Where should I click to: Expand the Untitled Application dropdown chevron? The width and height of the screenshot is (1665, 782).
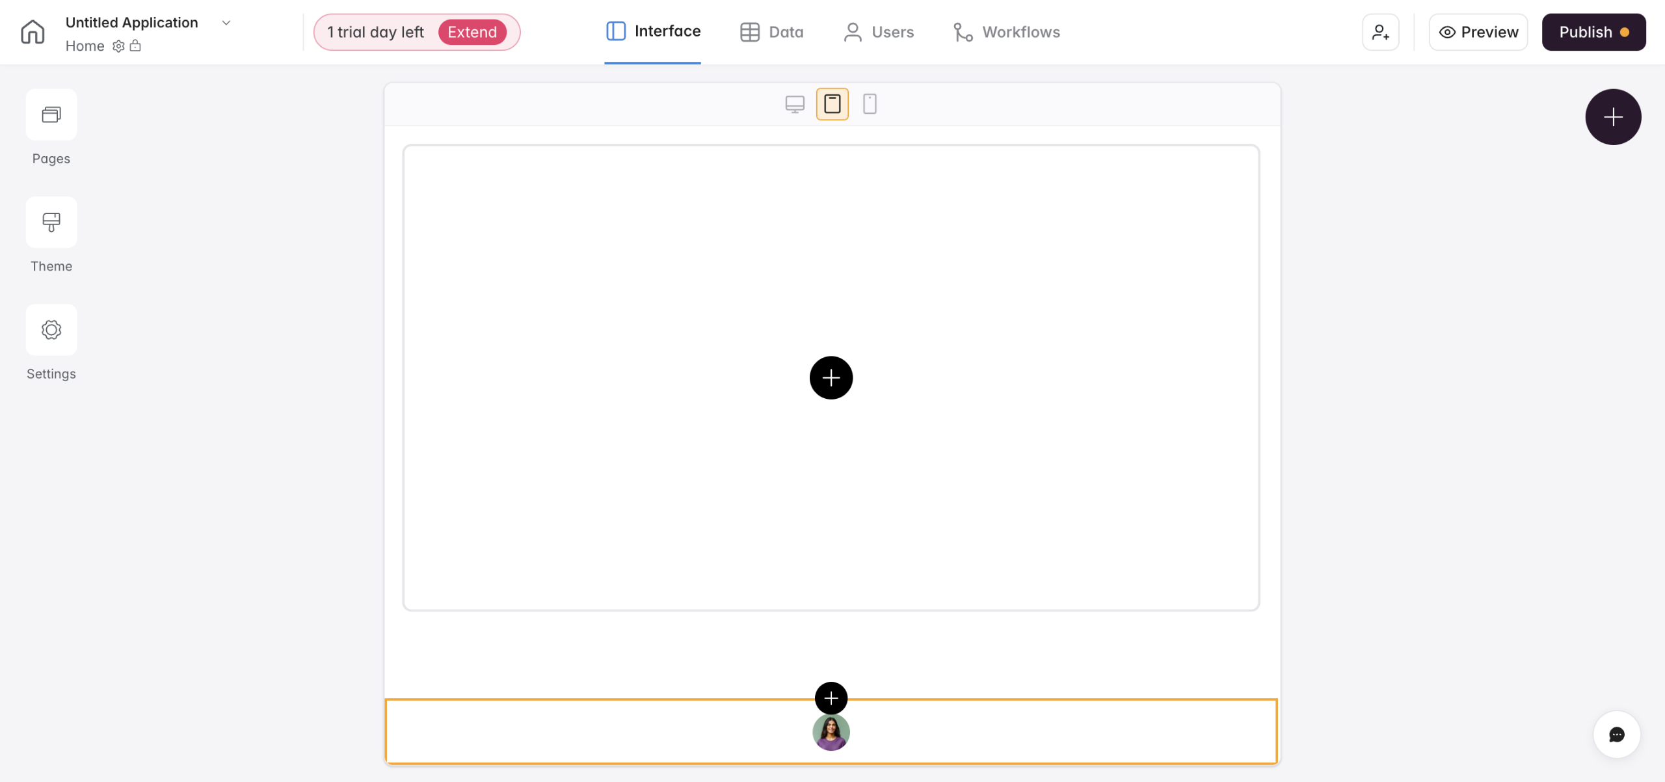pyautogui.click(x=226, y=23)
